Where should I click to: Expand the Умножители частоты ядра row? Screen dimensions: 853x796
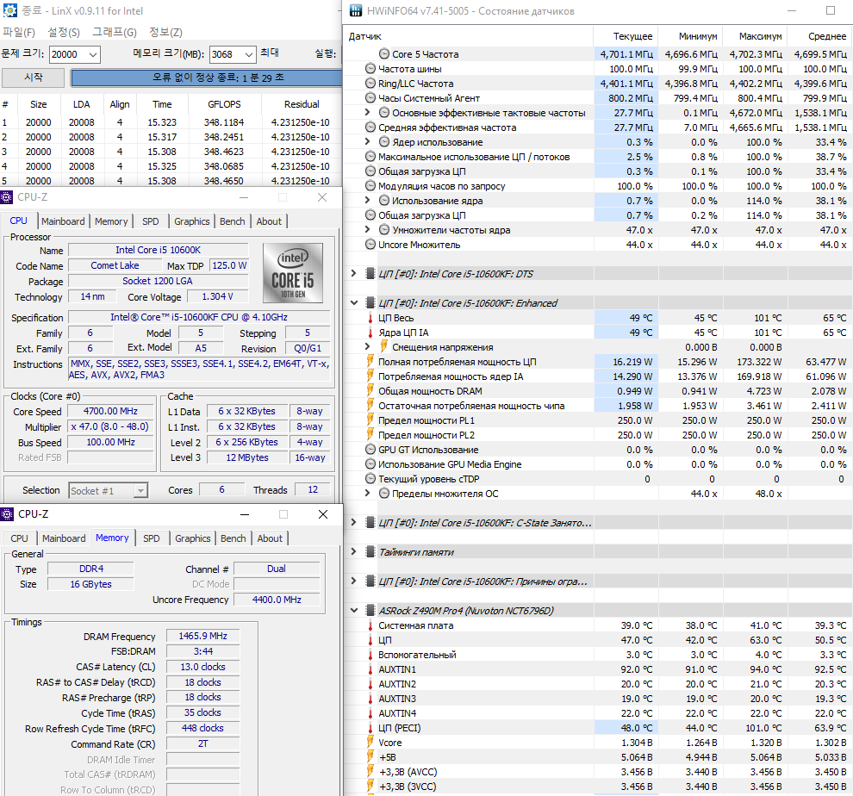tap(367, 230)
